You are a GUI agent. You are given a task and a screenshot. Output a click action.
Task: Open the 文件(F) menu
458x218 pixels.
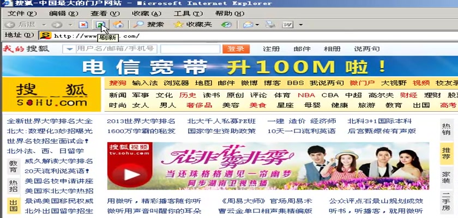(22, 14)
